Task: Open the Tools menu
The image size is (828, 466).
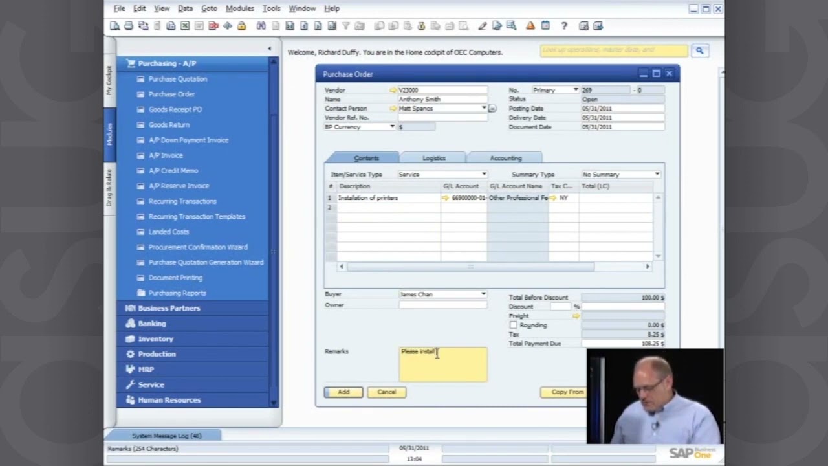Action: point(271,8)
